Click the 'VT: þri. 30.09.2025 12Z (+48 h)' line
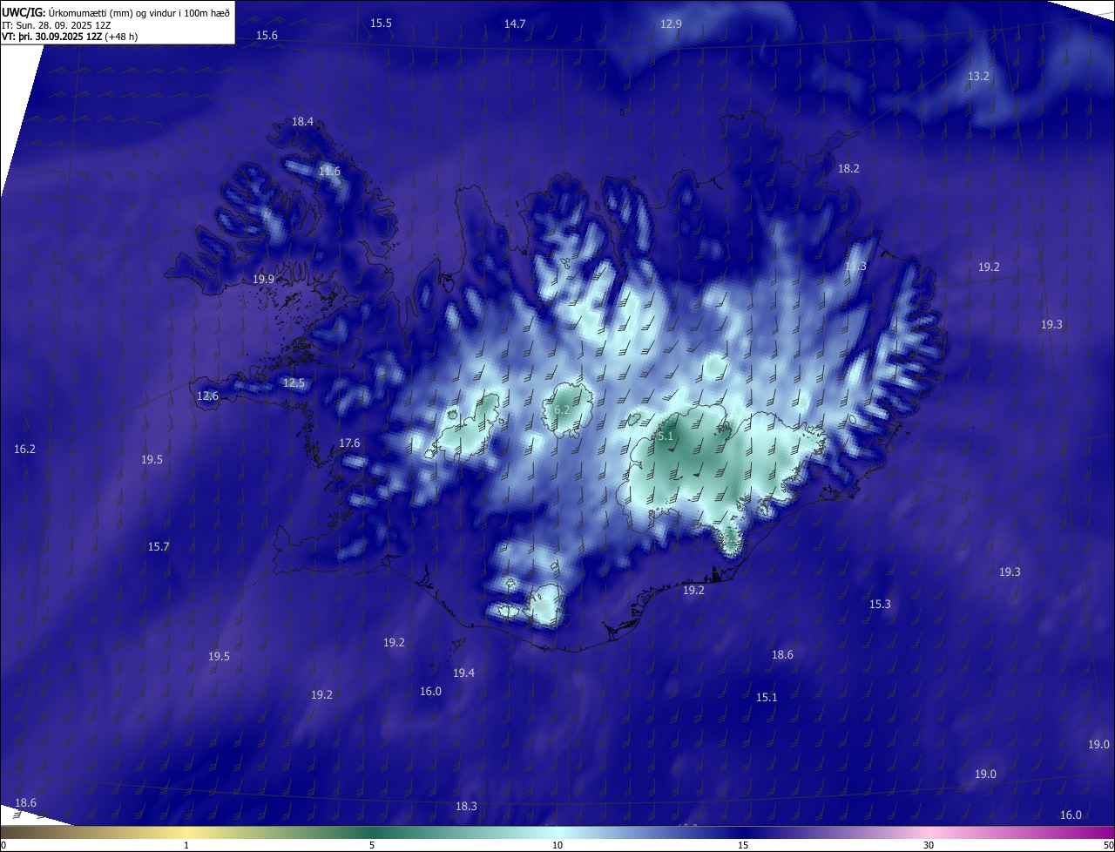Screen dimensions: 1115x852 coord(70,37)
